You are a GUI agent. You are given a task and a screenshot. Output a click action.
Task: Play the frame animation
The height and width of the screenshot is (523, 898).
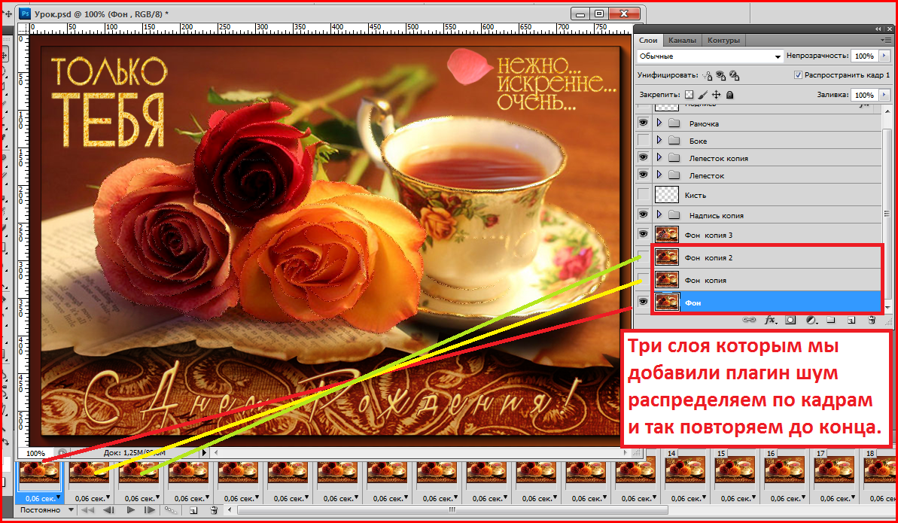130,509
